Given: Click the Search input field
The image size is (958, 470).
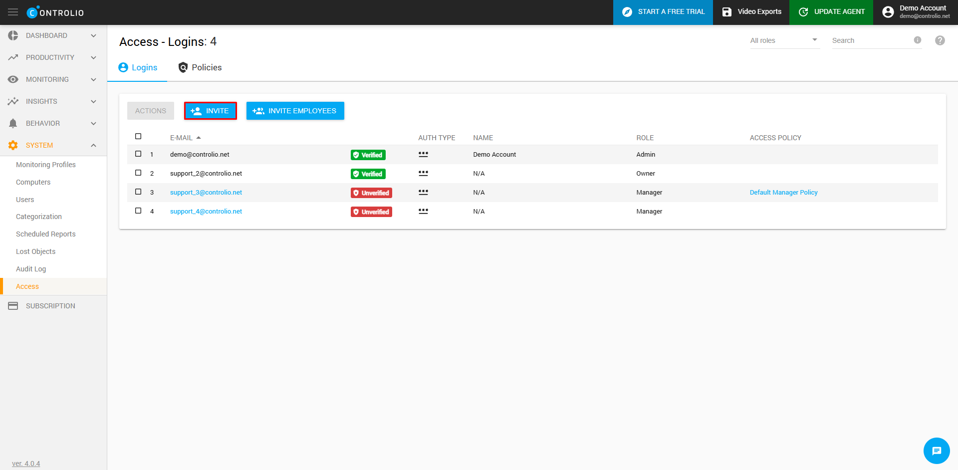Looking at the screenshot, I should tap(871, 40).
